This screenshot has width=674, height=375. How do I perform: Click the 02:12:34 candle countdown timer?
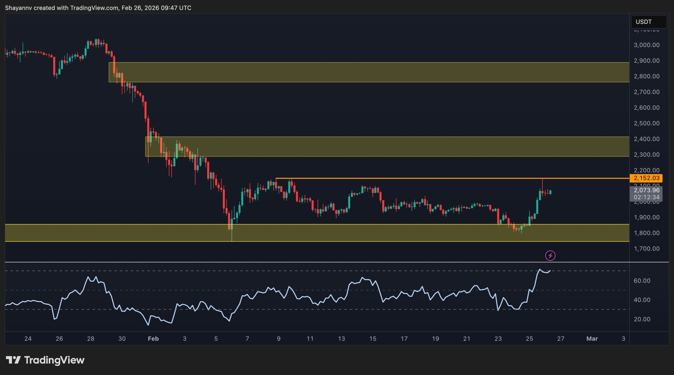click(646, 197)
